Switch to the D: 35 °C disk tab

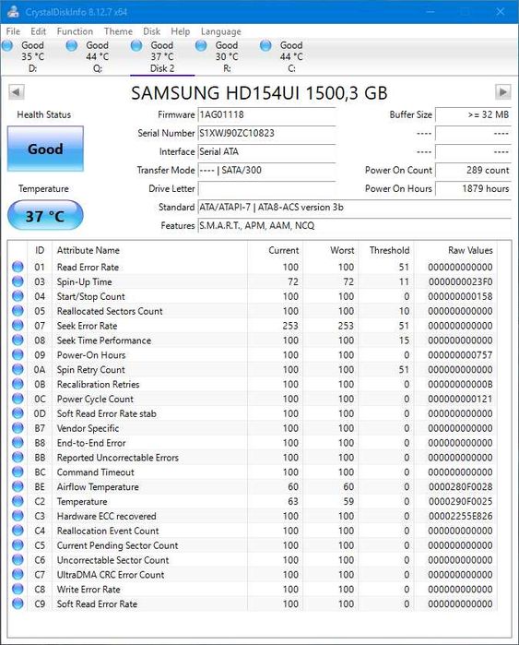pyautogui.click(x=33, y=57)
